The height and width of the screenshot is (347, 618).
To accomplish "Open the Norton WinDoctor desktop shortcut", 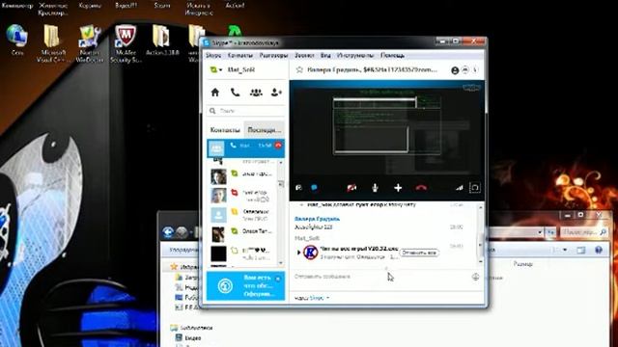I will [x=90, y=43].
